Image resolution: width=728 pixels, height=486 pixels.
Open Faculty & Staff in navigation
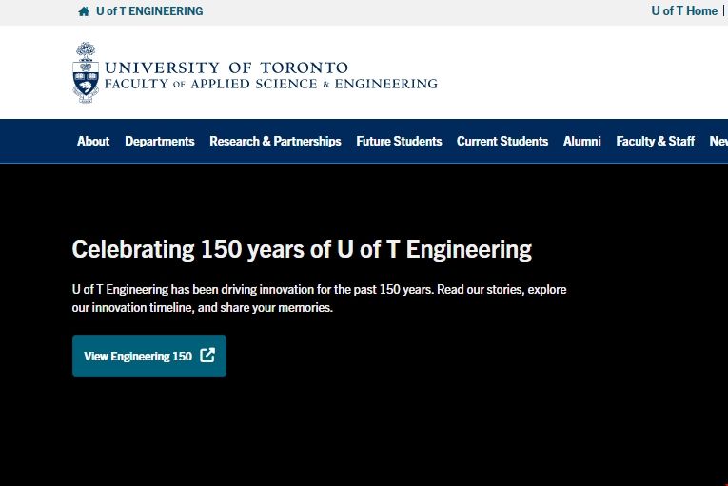tap(655, 141)
